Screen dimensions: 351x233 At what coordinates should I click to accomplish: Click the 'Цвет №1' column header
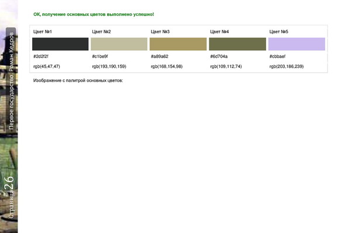[43, 32]
